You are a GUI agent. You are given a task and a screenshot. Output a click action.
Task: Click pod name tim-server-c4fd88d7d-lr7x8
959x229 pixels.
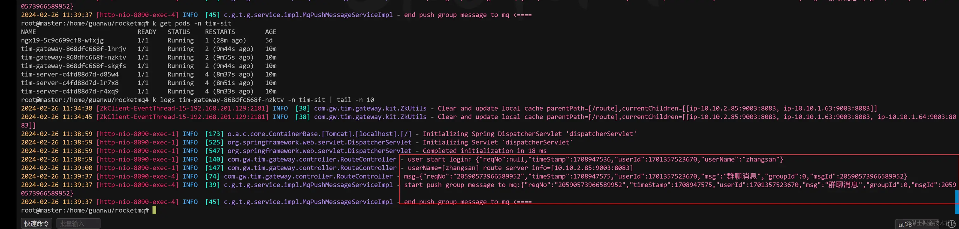(70, 83)
